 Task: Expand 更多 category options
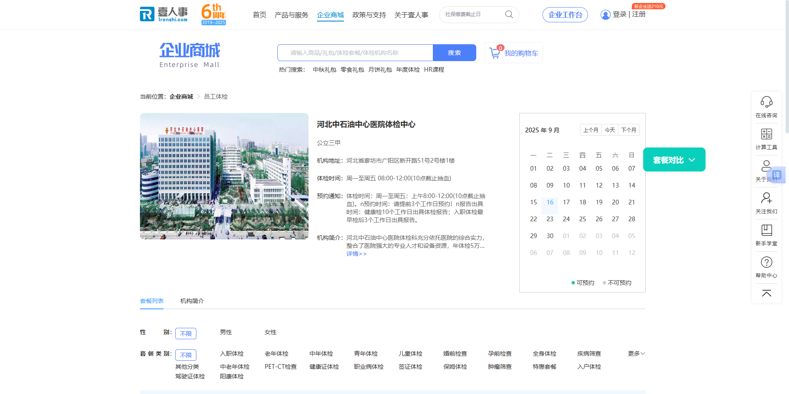[x=636, y=354]
